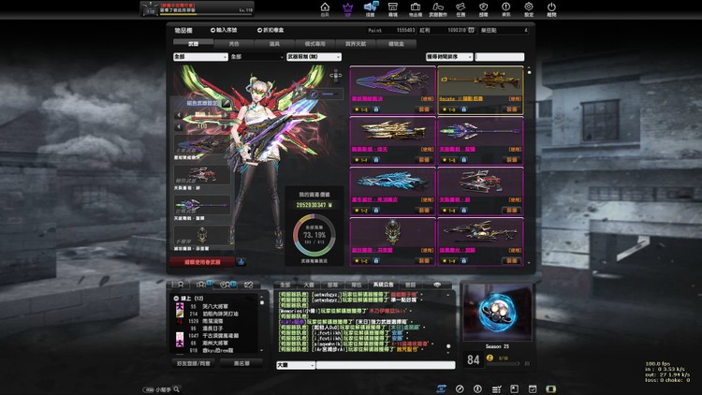Click the megaphone announcement icon in top bar
Screen dimensions: 702x395
click(x=371, y=9)
